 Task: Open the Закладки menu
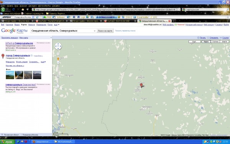pyautogui.click(x=33, y=6)
